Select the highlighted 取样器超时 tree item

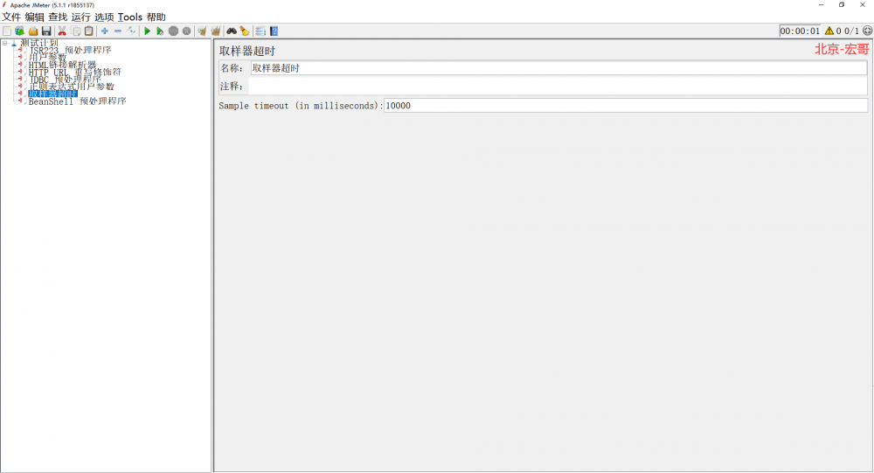coord(53,94)
